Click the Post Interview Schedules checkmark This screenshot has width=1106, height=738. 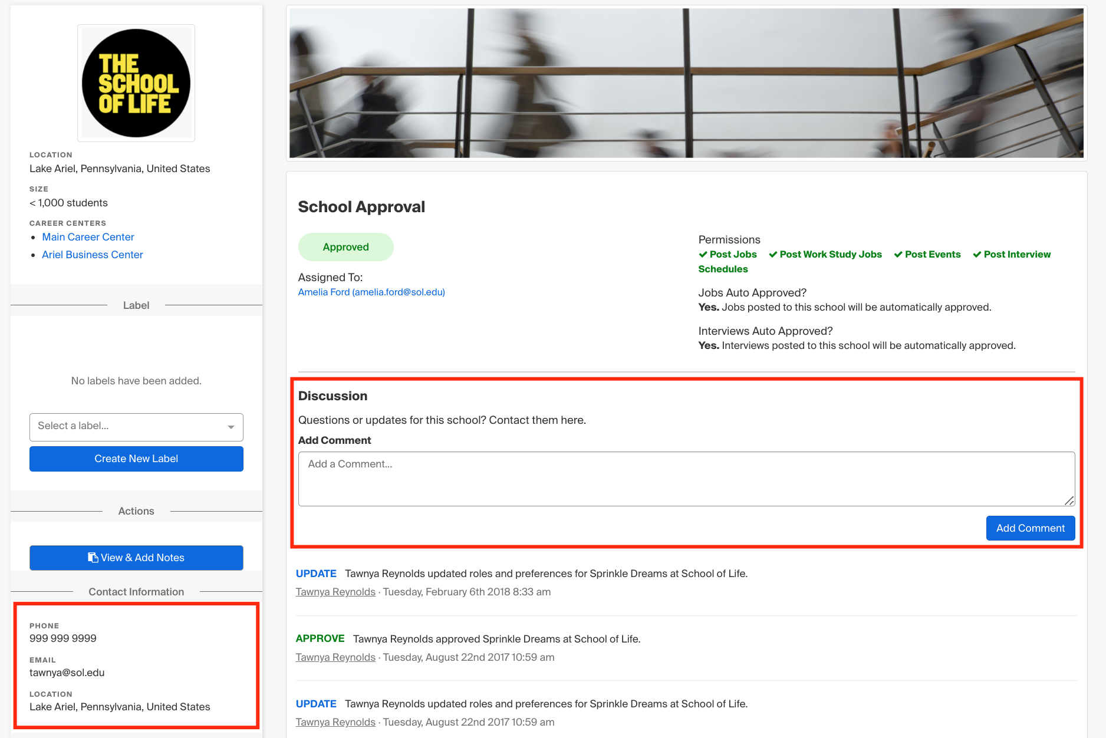click(977, 255)
